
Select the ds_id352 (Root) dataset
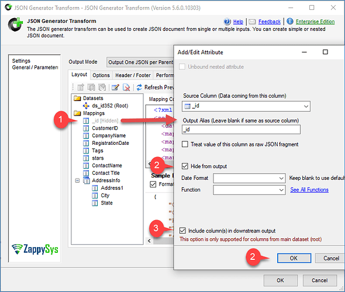coord(110,106)
